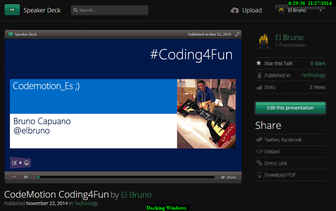Open the Embed code option
The height and width of the screenshot is (211, 336).
point(272,152)
